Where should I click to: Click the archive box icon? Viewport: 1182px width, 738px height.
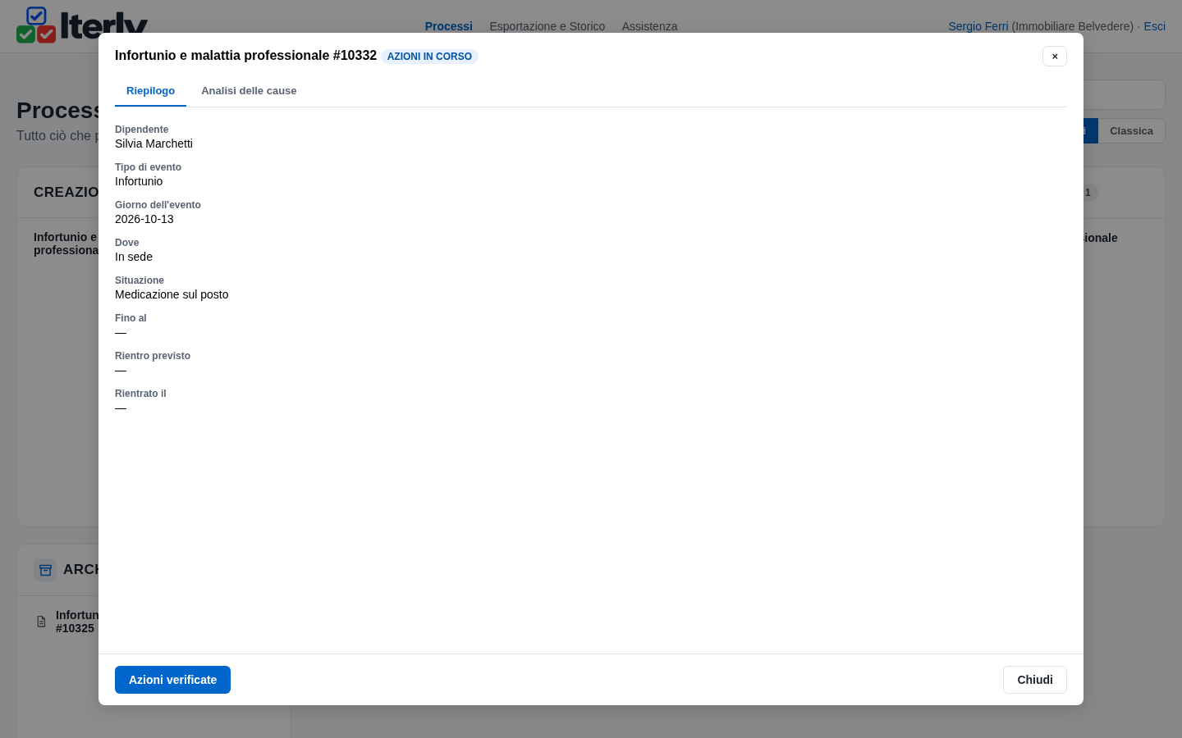(45, 570)
